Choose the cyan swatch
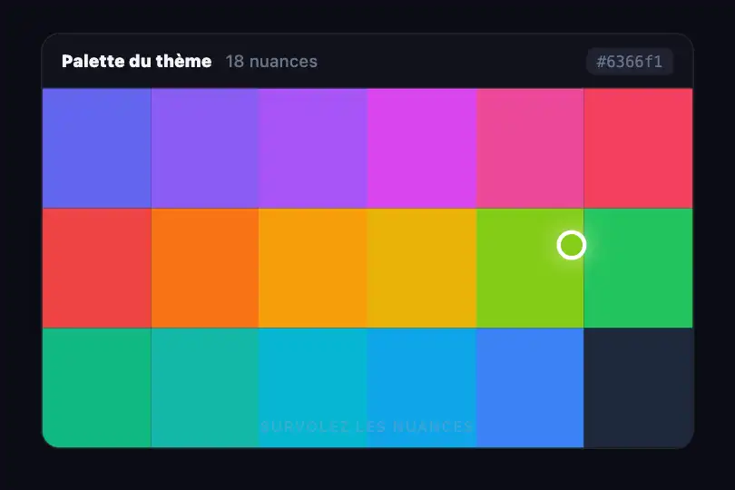This screenshot has height=490, width=735. (x=313, y=387)
